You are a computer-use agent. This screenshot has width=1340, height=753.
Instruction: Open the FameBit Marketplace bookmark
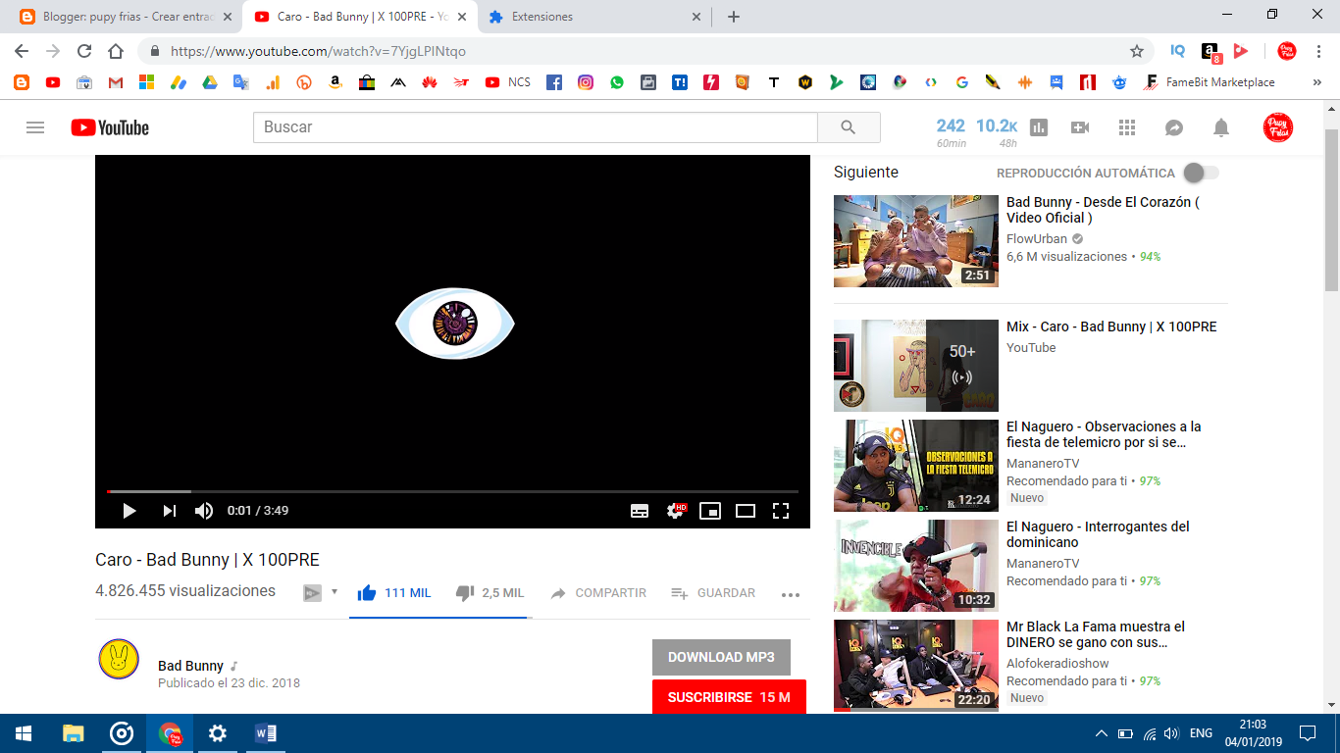1210,82
